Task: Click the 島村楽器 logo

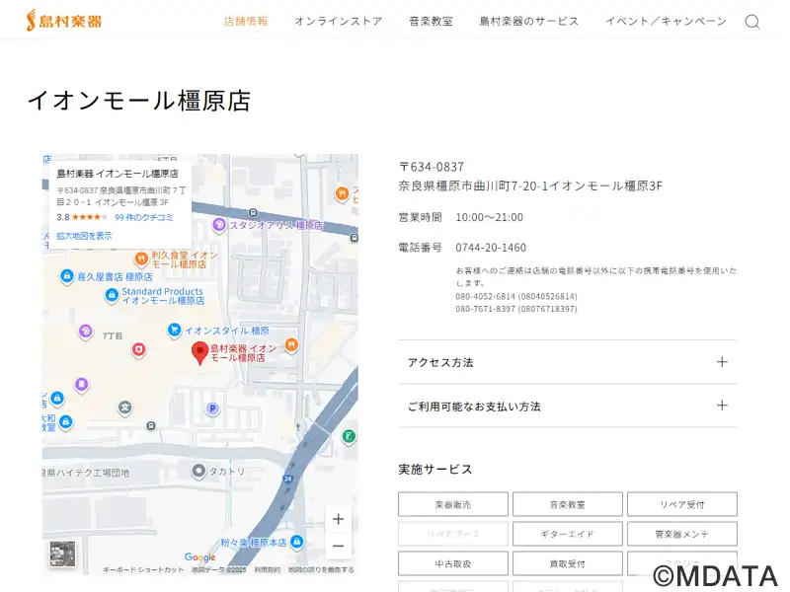Action: click(64, 21)
